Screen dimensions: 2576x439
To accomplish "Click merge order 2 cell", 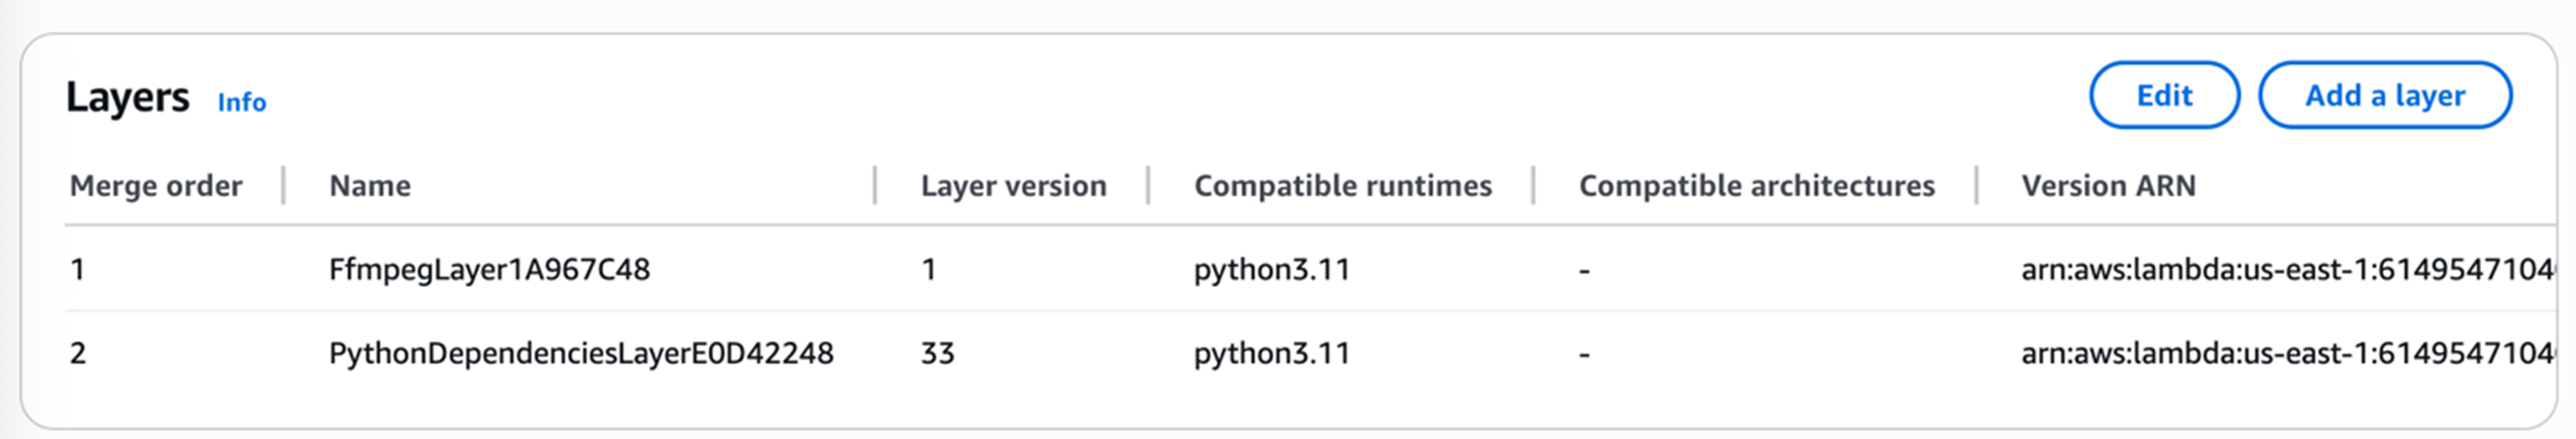I will click(78, 354).
